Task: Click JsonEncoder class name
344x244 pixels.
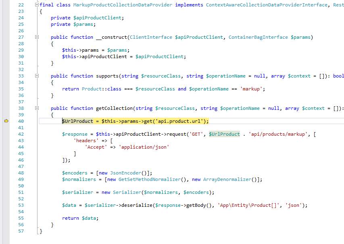Action: (x=125, y=173)
